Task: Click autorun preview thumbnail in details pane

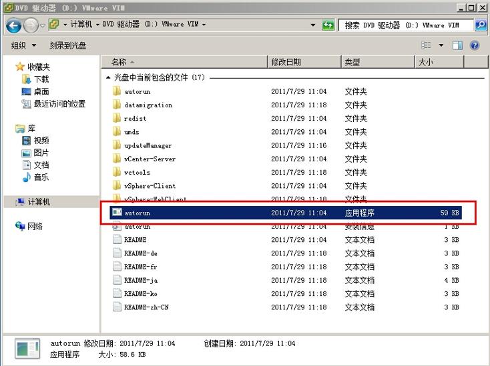Action: coord(27,349)
